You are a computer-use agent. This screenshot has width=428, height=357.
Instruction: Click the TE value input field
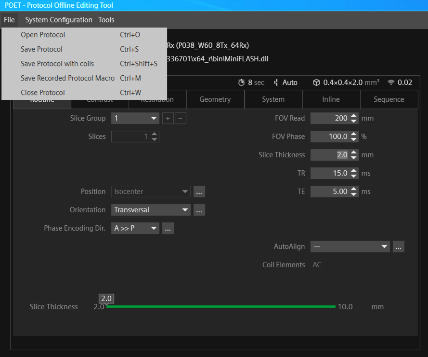tap(330, 192)
